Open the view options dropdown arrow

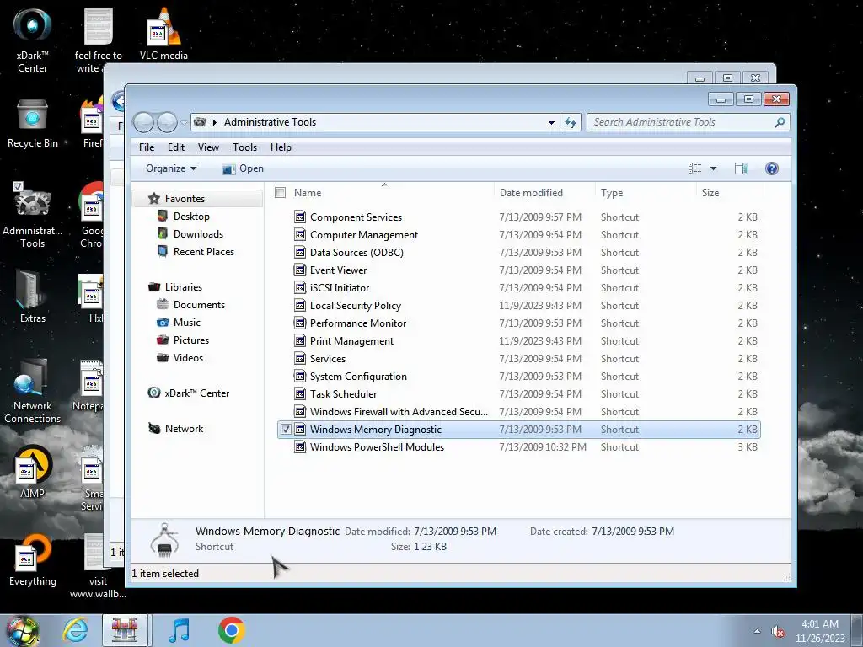click(713, 168)
